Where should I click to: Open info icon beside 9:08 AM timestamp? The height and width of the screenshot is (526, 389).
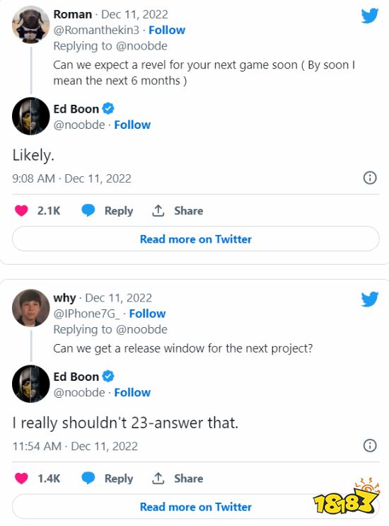[x=370, y=178]
